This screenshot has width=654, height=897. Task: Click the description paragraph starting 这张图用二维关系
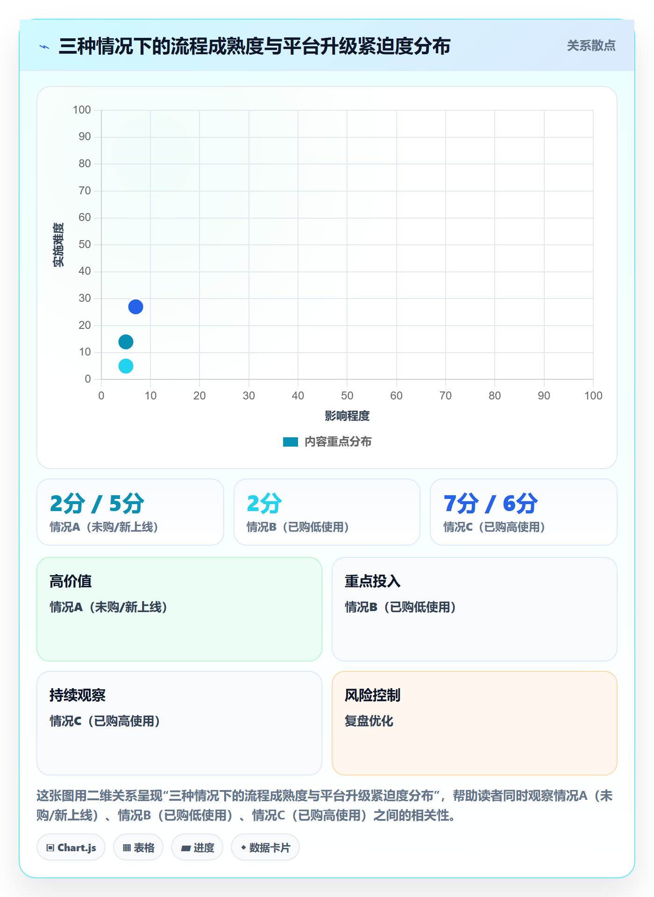coord(325,805)
